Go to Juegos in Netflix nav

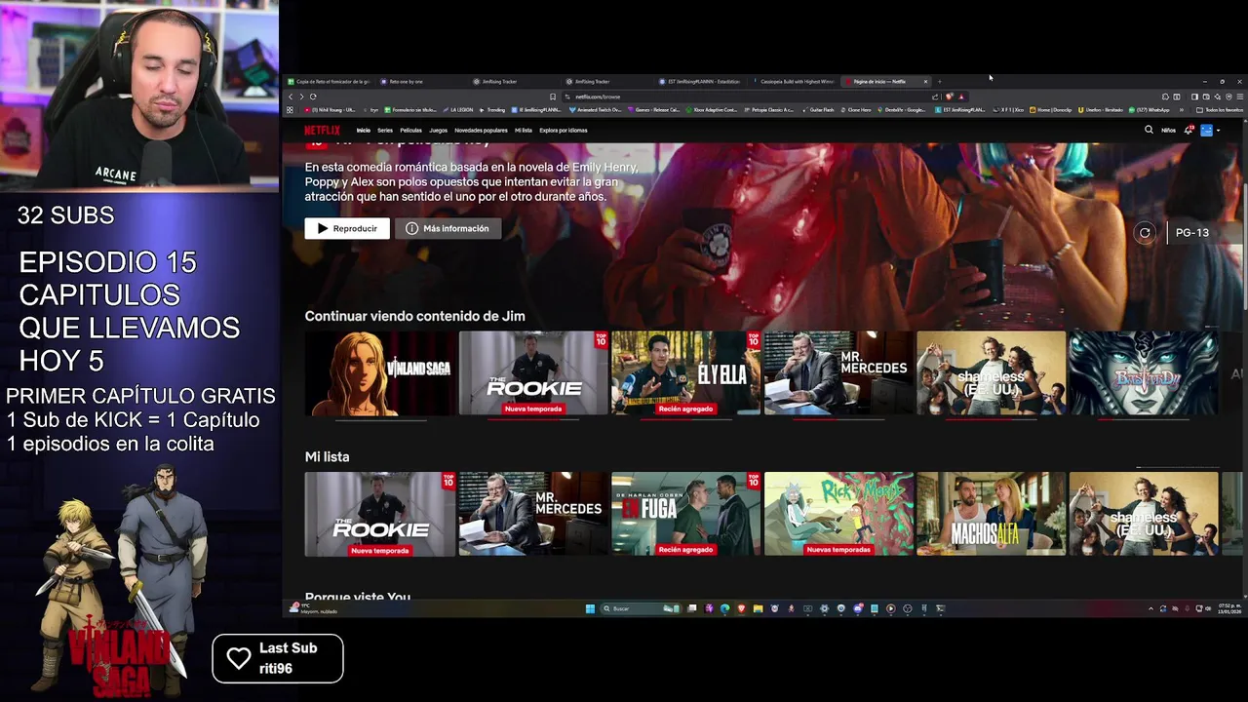point(438,130)
